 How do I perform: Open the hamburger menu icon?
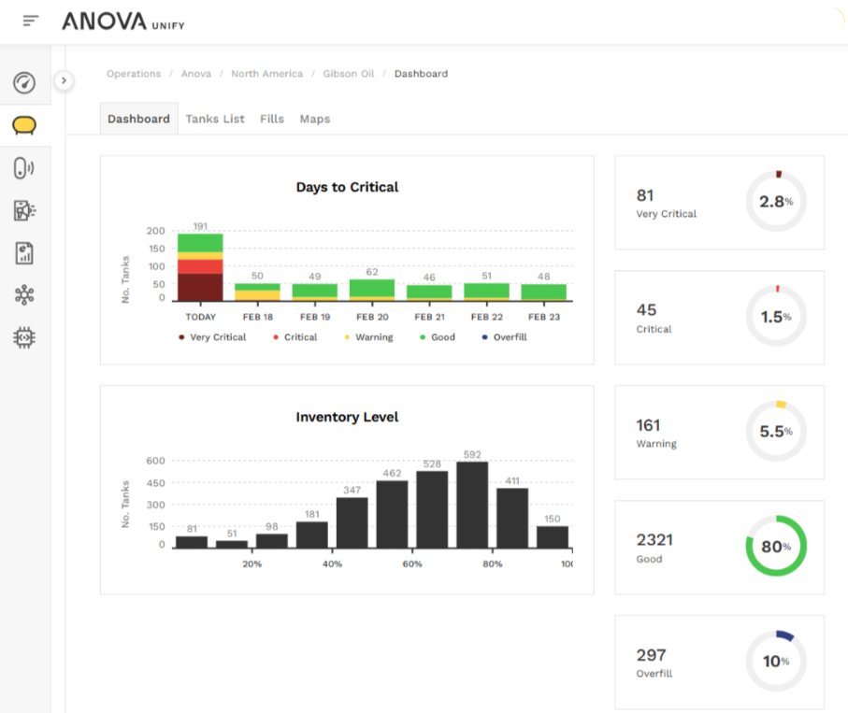click(x=31, y=21)
